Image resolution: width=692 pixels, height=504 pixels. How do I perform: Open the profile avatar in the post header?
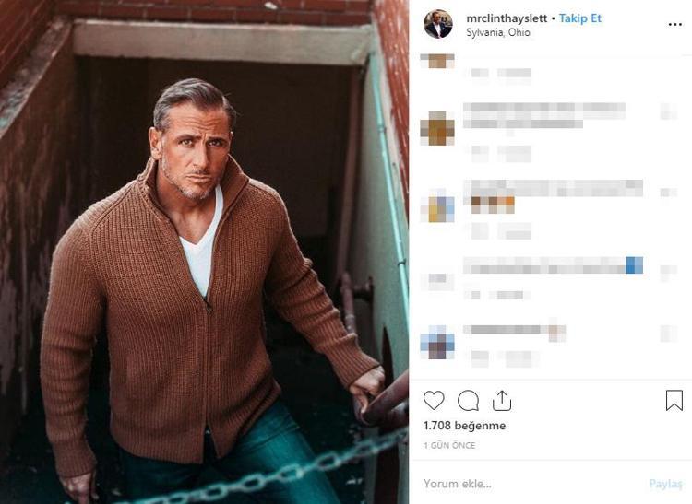438,24
